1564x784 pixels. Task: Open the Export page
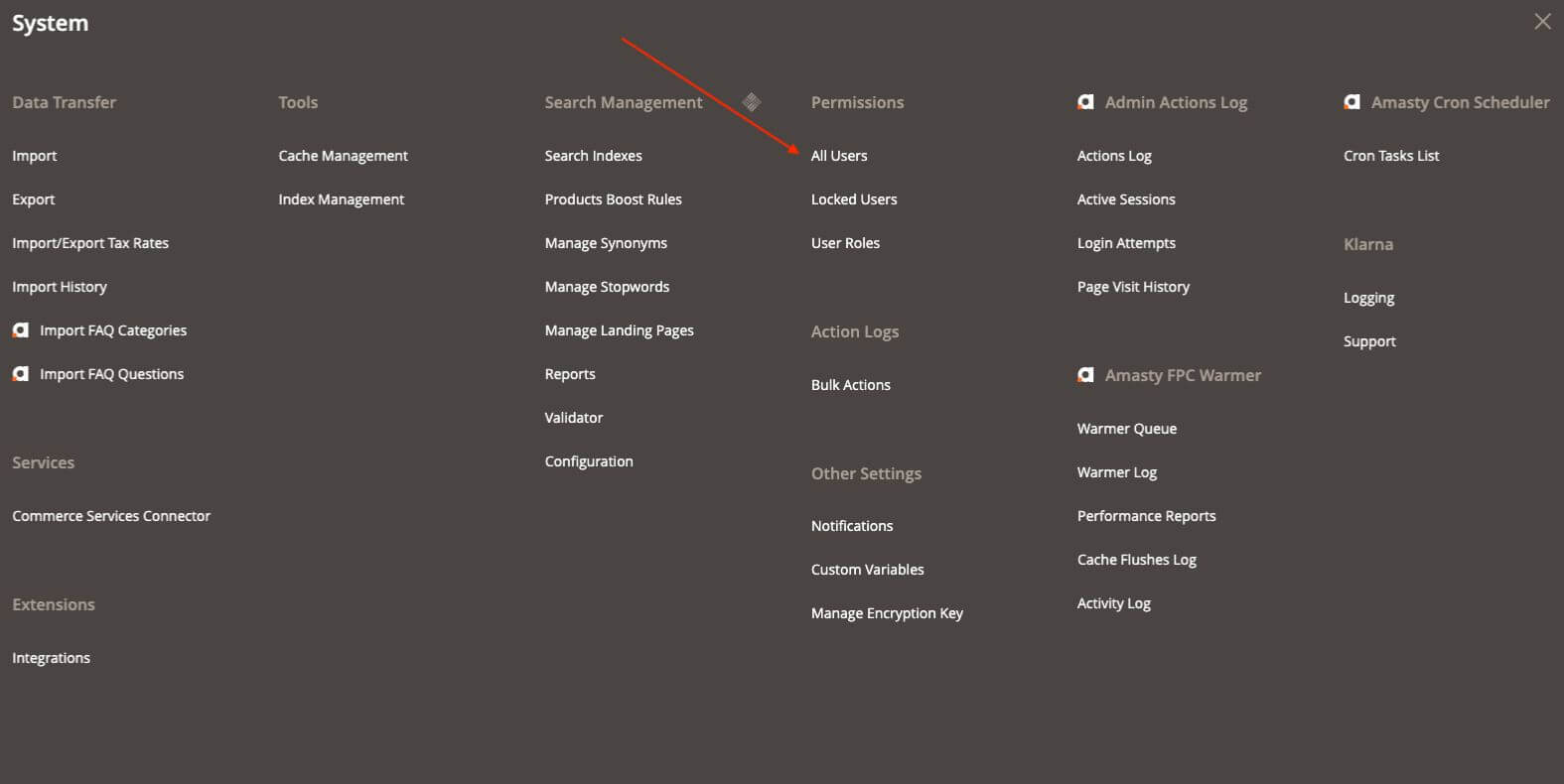(34, 199)
